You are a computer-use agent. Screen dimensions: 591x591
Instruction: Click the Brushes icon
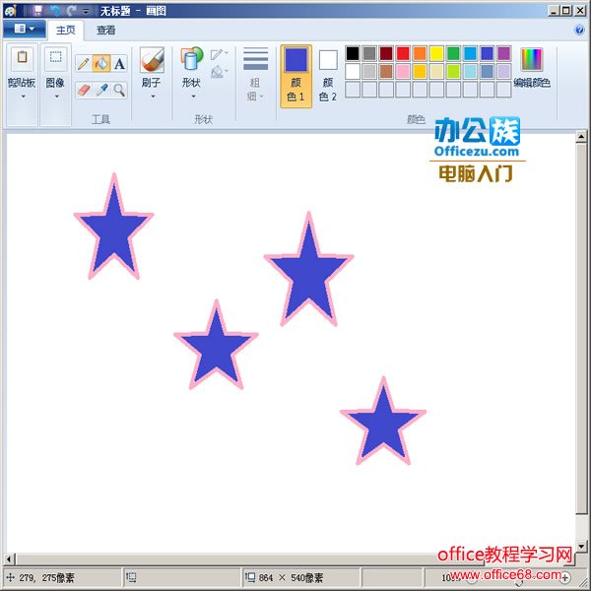click(152, 59)
